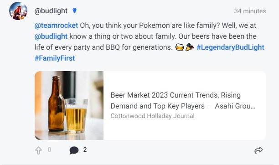Click the Cottonwood Holladay Journal source label
The height and width of the screenshot is (165, 279).
click(152, 116)
